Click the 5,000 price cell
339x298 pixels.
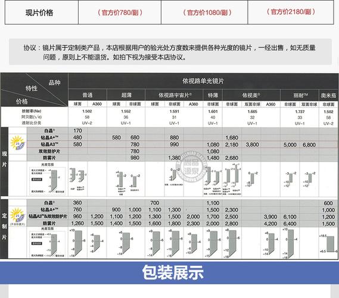point(290,145)
